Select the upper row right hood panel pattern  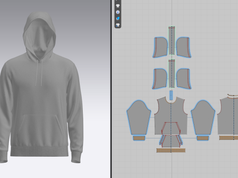183,47
